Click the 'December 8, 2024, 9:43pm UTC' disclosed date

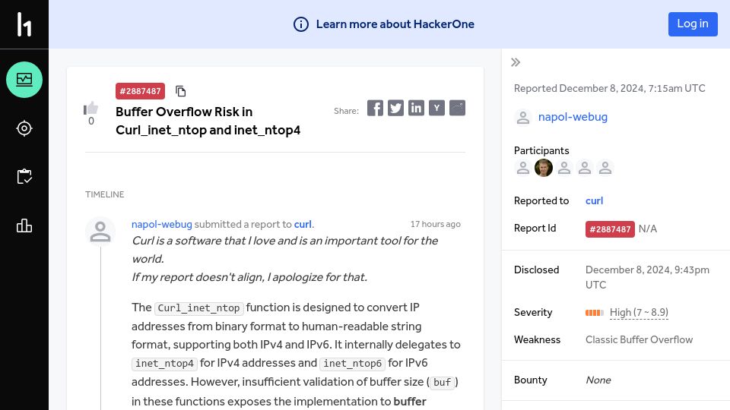coord(647,278)
